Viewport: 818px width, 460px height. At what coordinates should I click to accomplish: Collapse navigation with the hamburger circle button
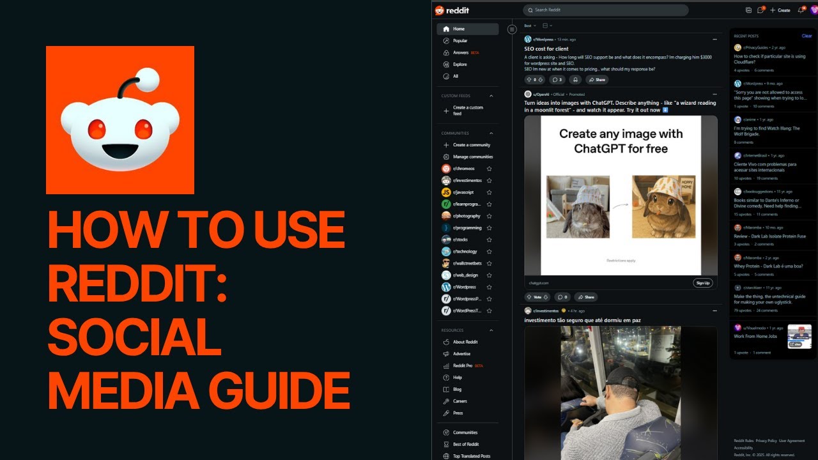click(511, 29)
